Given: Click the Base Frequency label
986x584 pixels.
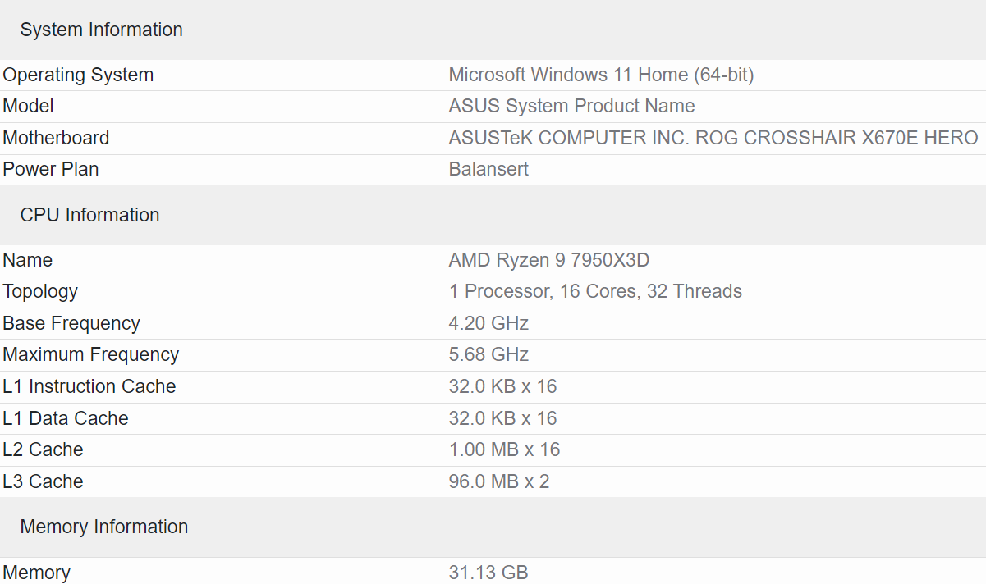Looking at the screenshot, I should pos(71,323).
